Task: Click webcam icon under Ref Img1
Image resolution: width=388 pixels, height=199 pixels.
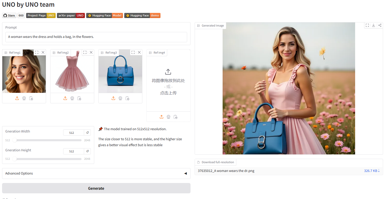Action: [24, 98]
